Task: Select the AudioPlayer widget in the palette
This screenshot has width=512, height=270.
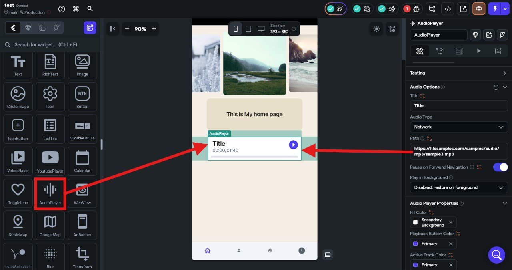Action: (x=50, y=193)
